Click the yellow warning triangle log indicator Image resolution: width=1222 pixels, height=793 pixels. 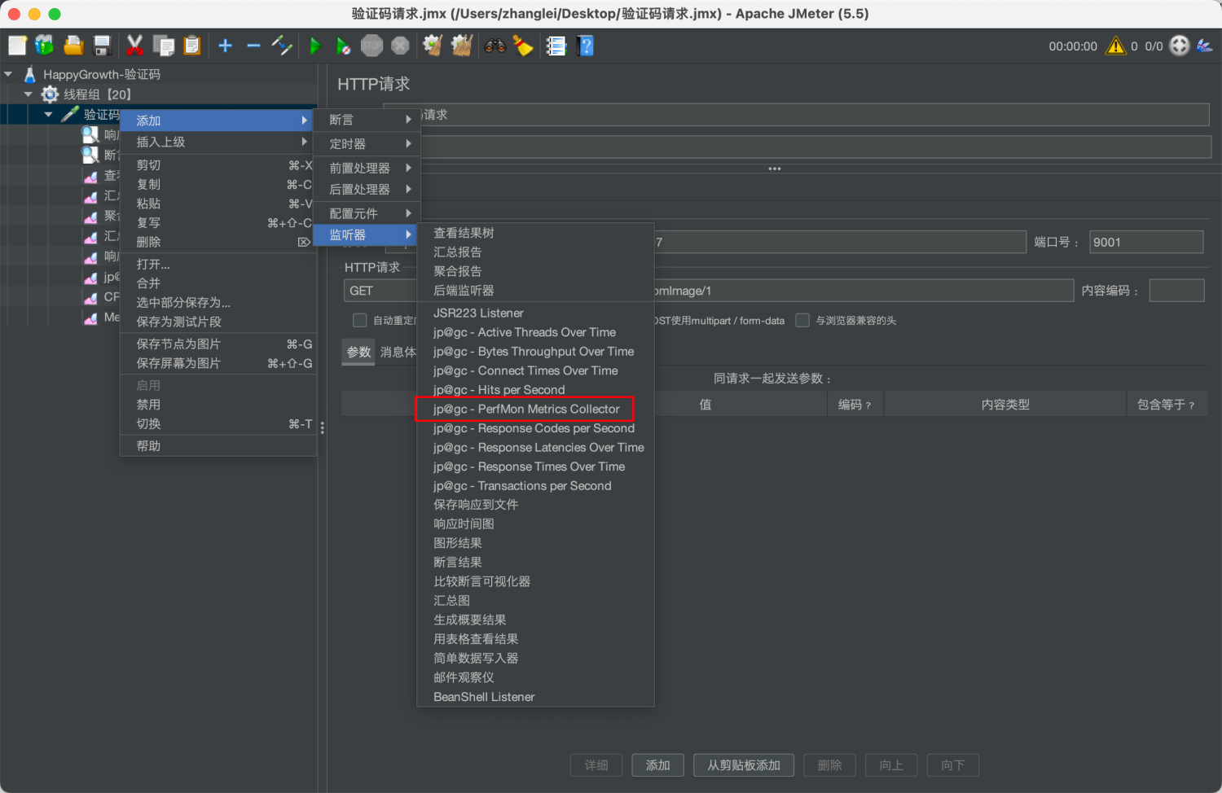click(1115, 46)
